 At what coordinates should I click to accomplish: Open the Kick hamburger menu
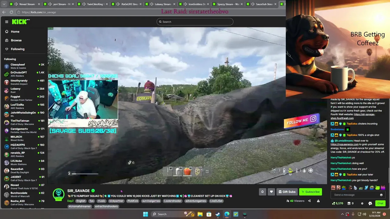pyautogui.click(x=6, y=22)
